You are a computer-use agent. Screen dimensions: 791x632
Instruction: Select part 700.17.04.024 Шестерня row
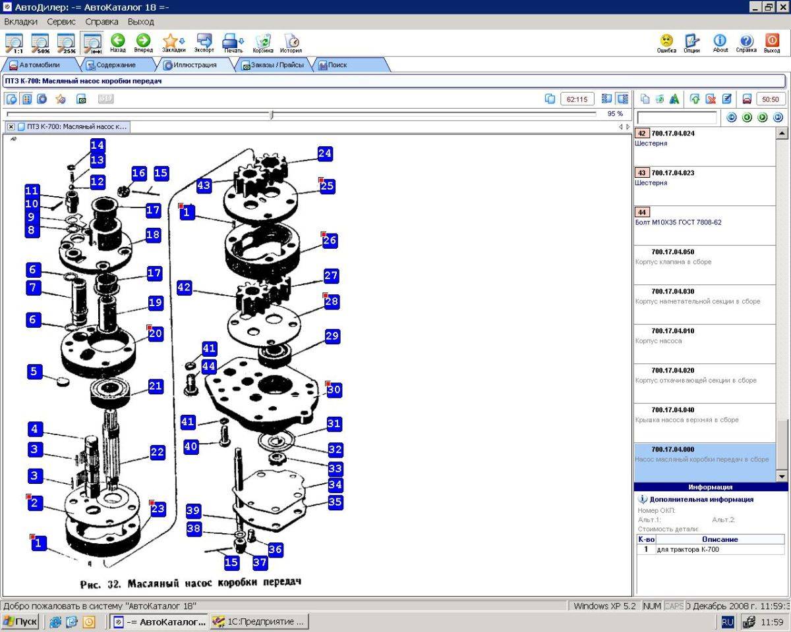[x=705, y=147]
